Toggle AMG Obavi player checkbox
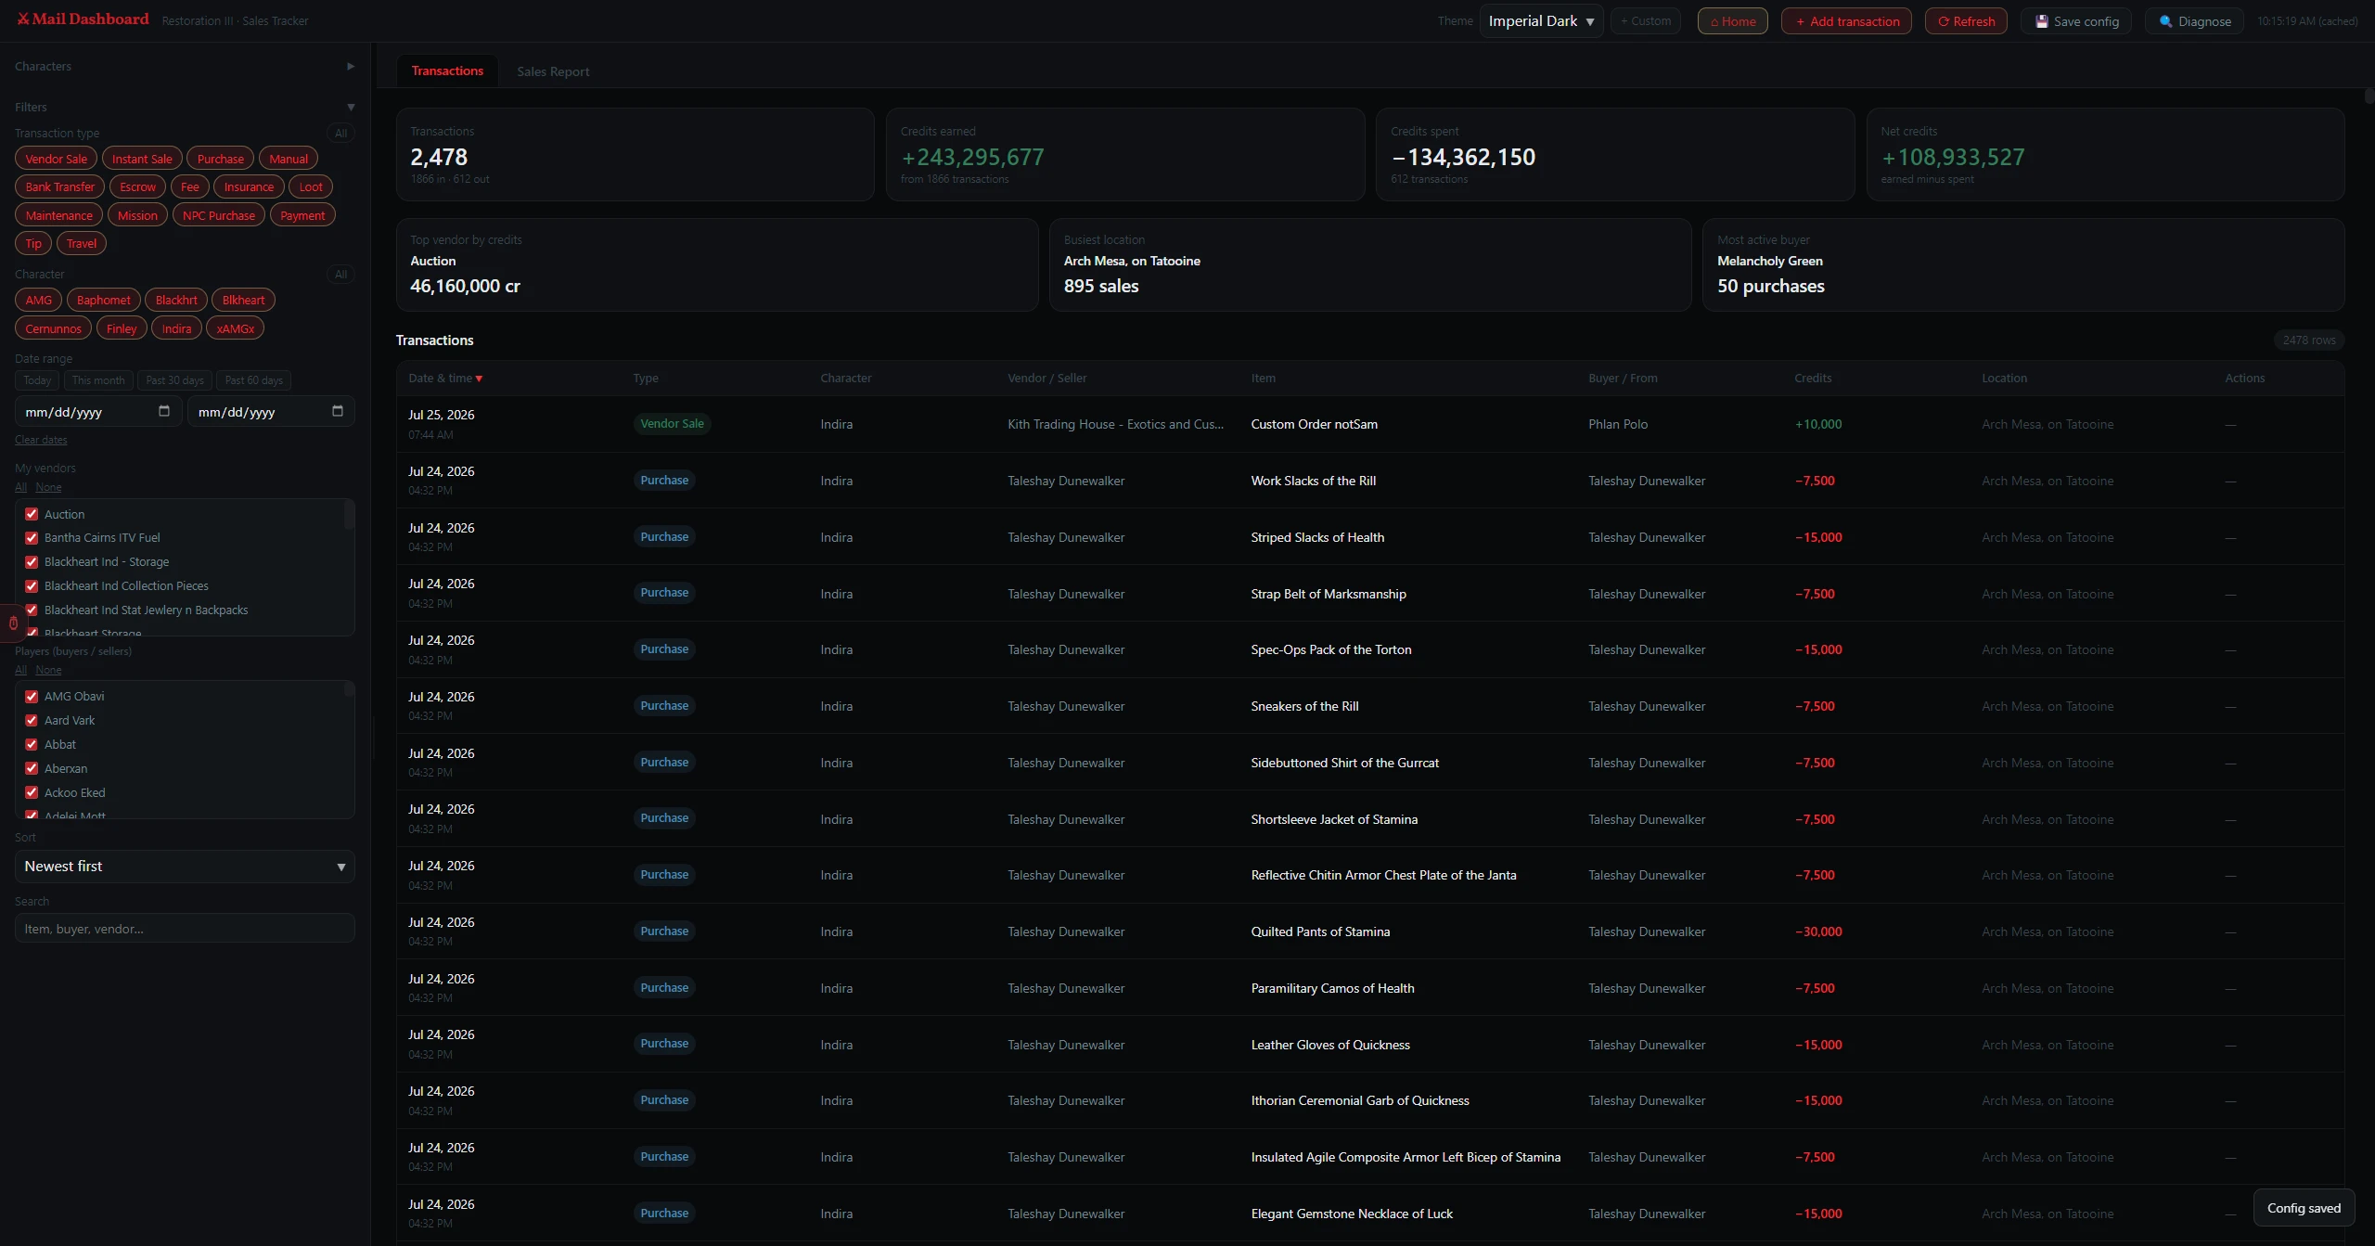 point(32,696)
